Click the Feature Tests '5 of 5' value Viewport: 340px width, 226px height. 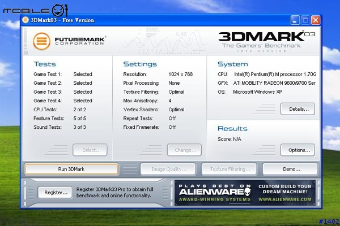point(79,118)
